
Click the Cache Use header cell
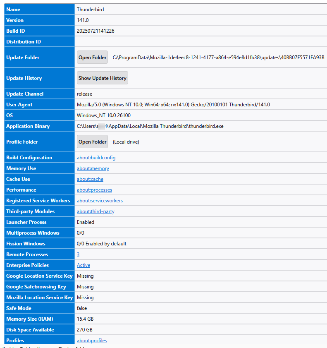(x=39, y=179)
